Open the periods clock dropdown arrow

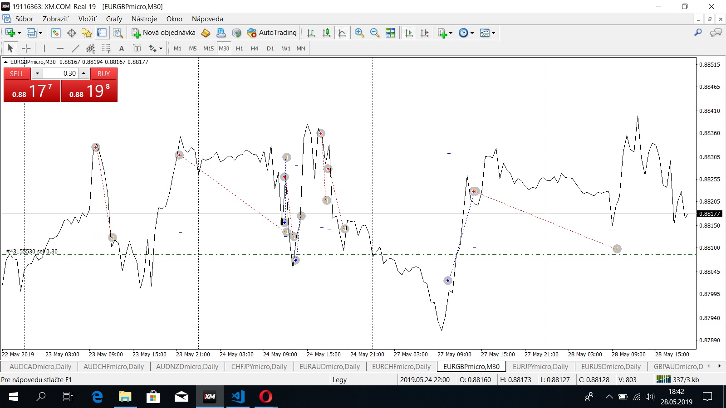(x=472, y=33)
